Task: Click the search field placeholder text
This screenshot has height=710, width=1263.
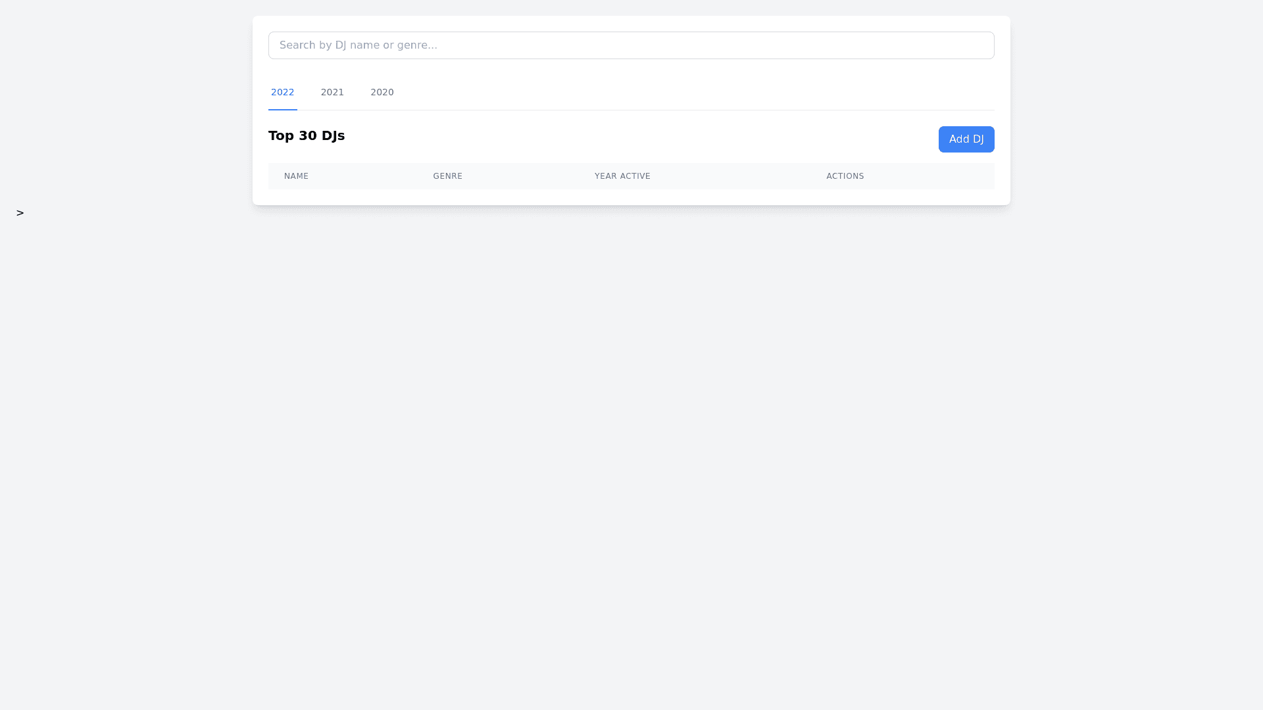Action: pyautogui.click(x=358, y=45)
